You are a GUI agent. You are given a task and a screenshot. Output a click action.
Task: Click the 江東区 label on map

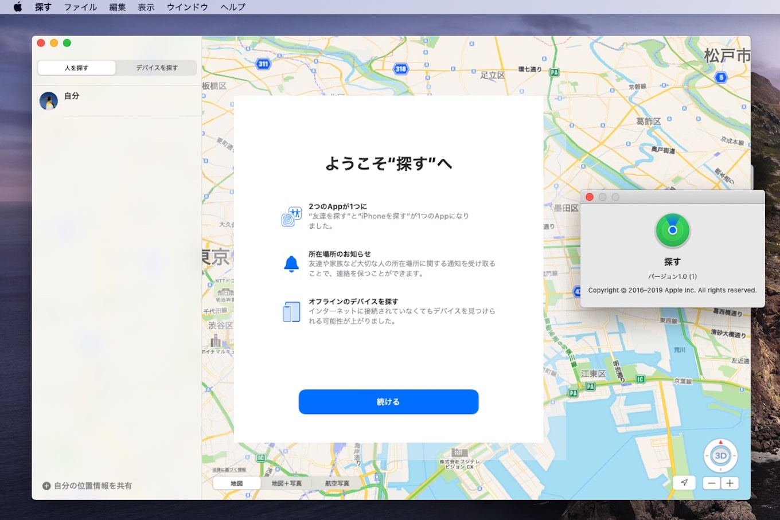point(593,374)
